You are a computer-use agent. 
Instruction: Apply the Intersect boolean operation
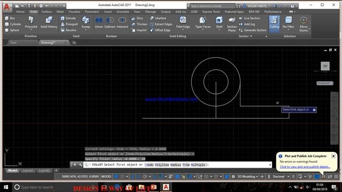[x=122, y=22]
